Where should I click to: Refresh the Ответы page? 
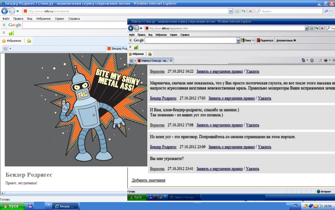pos(317,28)
